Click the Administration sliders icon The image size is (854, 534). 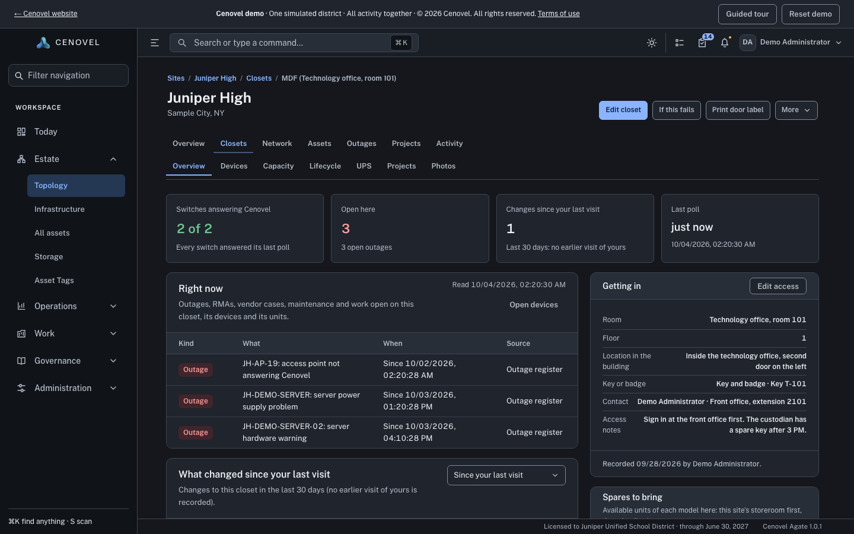(x=21, y=388)
